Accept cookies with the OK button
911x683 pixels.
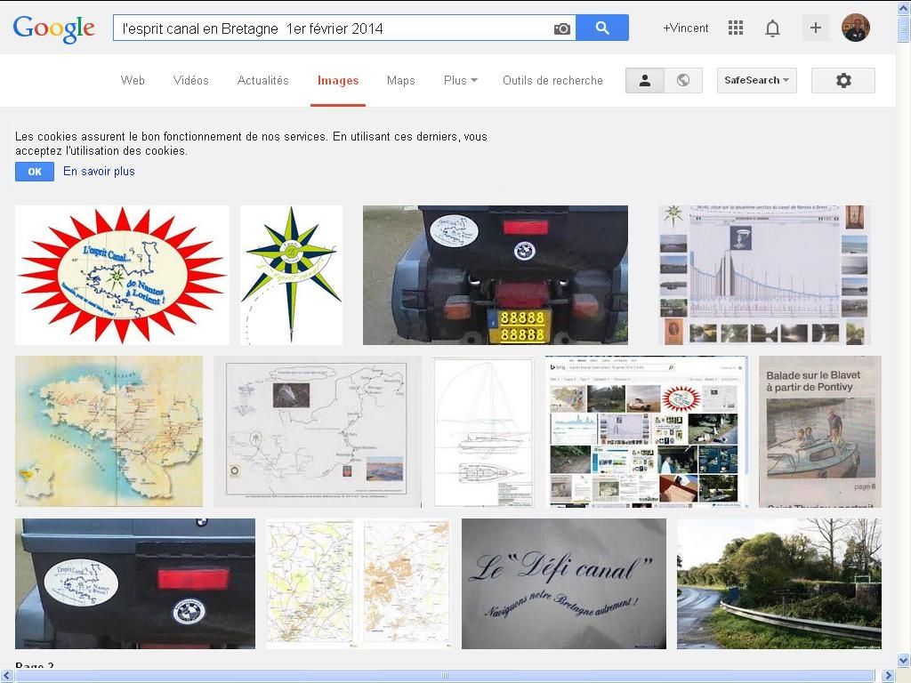pyautogui.click(x=35, y=172)
